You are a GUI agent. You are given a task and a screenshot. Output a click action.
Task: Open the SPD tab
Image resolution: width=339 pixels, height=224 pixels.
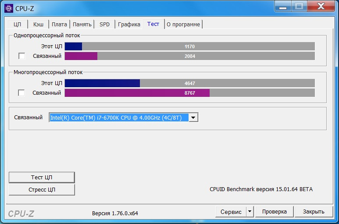point(105,25)
